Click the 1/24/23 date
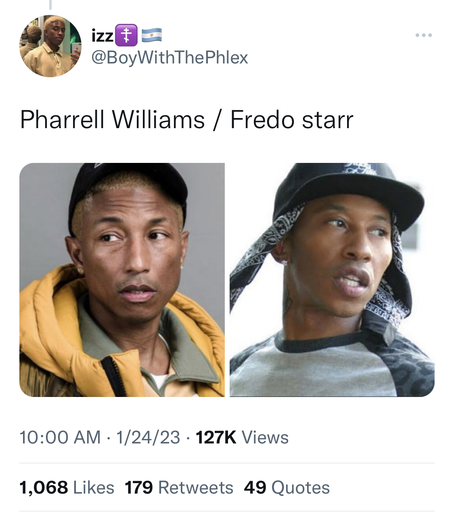The width and height of the screenshot is (454, 515). click(148, 437)
